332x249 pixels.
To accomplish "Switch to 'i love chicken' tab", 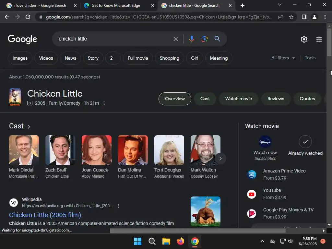I will (x=40, y=6).
